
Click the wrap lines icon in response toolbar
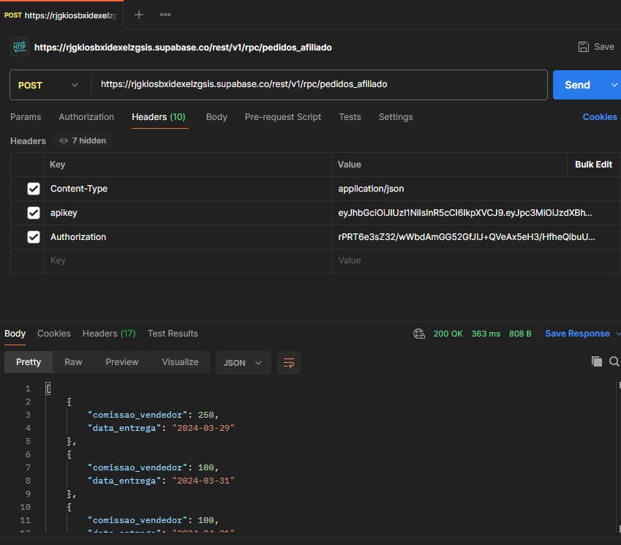(x=289, y=363)
